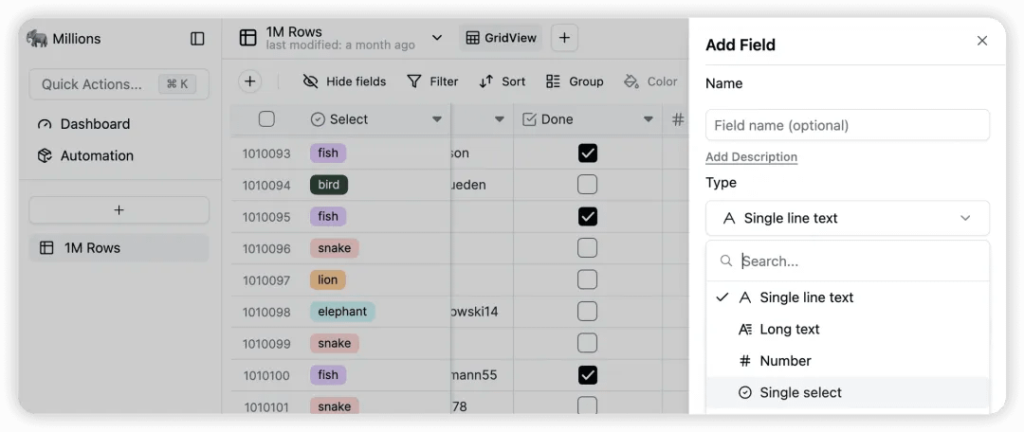Click the round add record plus button
Image resolution: width=1024 pixels, height=432 pixels.
coord(249,81)
